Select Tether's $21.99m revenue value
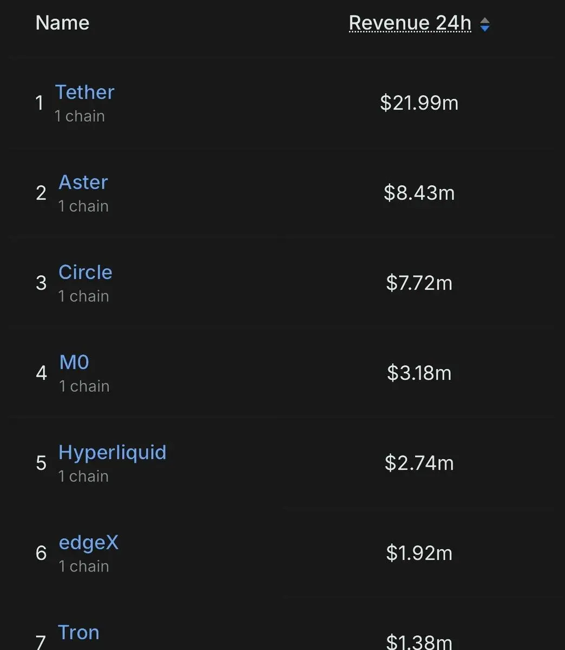 coord(419,103)
